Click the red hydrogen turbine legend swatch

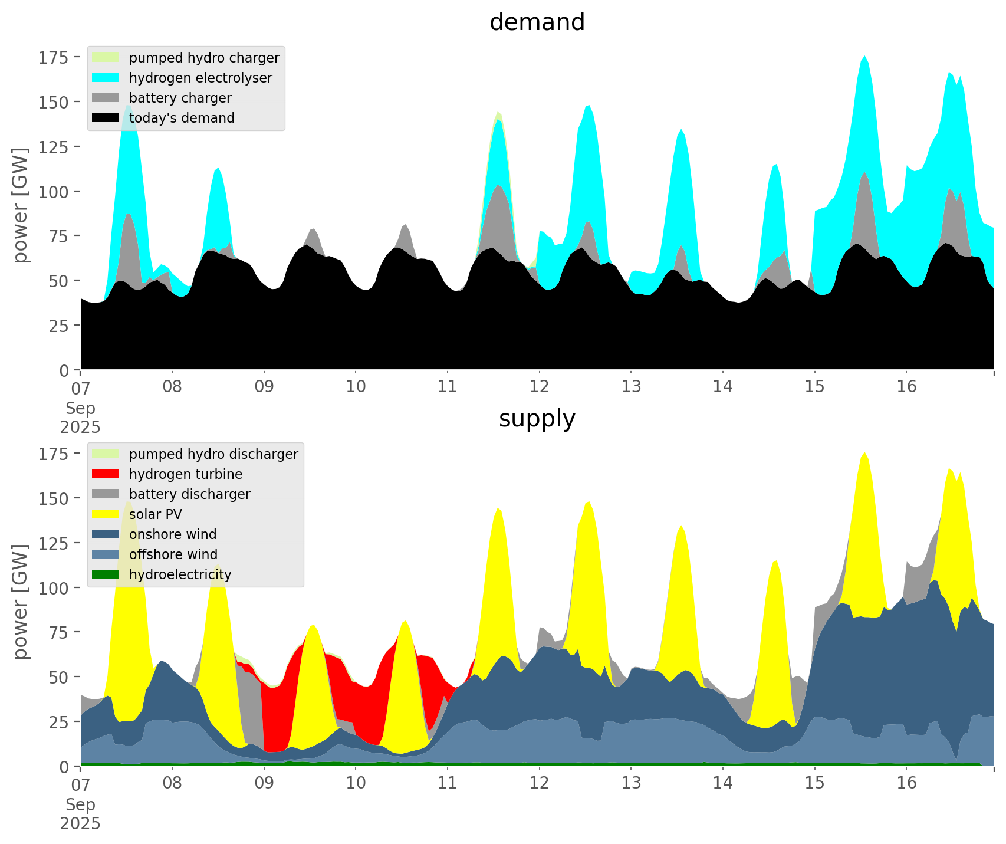coord(106,474)
